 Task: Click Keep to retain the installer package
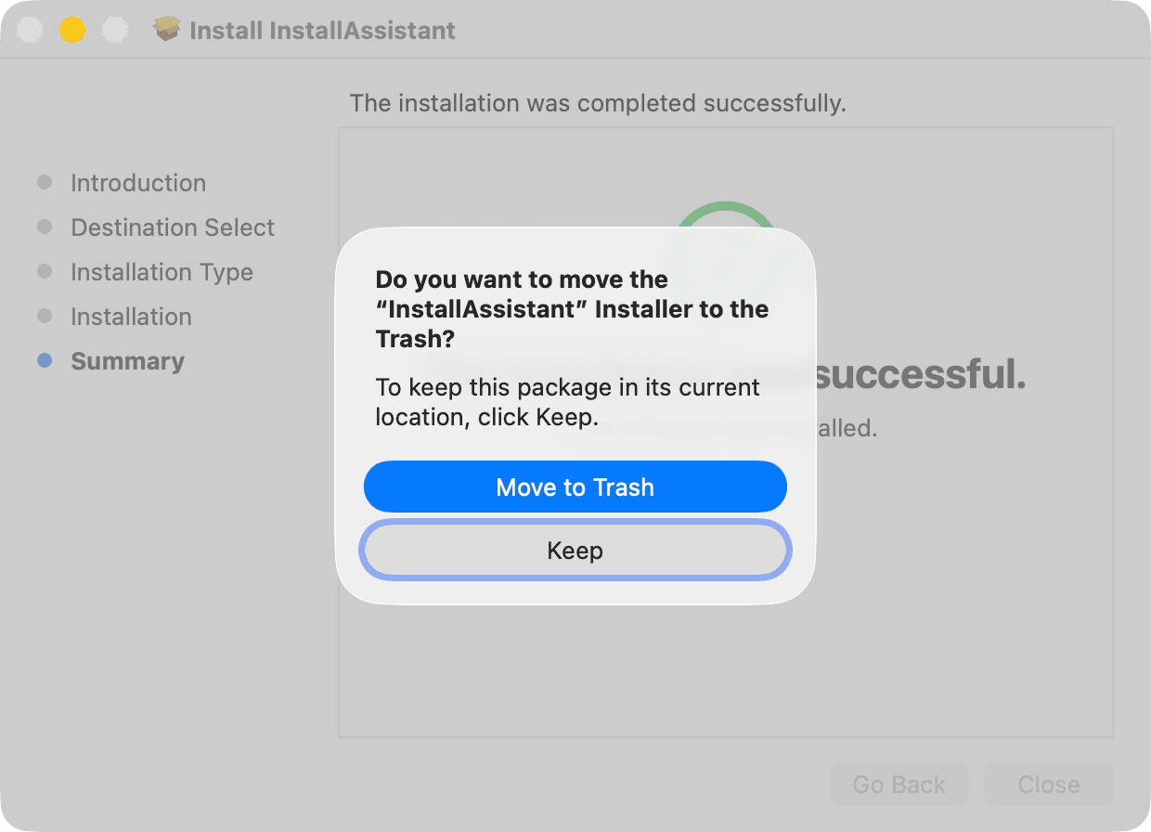coord(575,550)
